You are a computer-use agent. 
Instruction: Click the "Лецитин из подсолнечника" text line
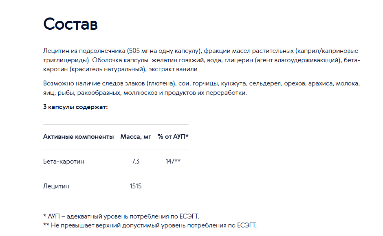pos(200,51)
